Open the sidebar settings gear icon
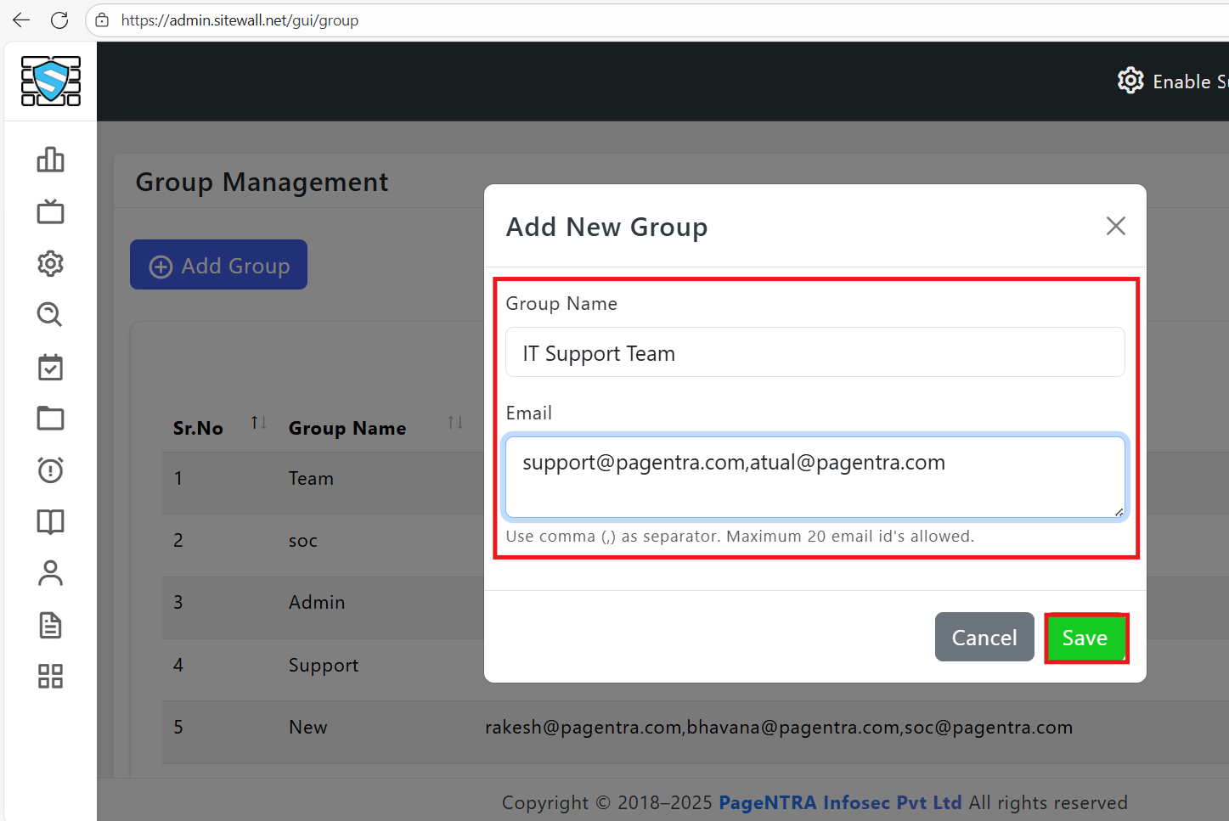Viewport: 1229px width, 821px height. point(50,263)
